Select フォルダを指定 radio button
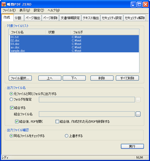The image size is (150, 161). [x=11, y=99]
